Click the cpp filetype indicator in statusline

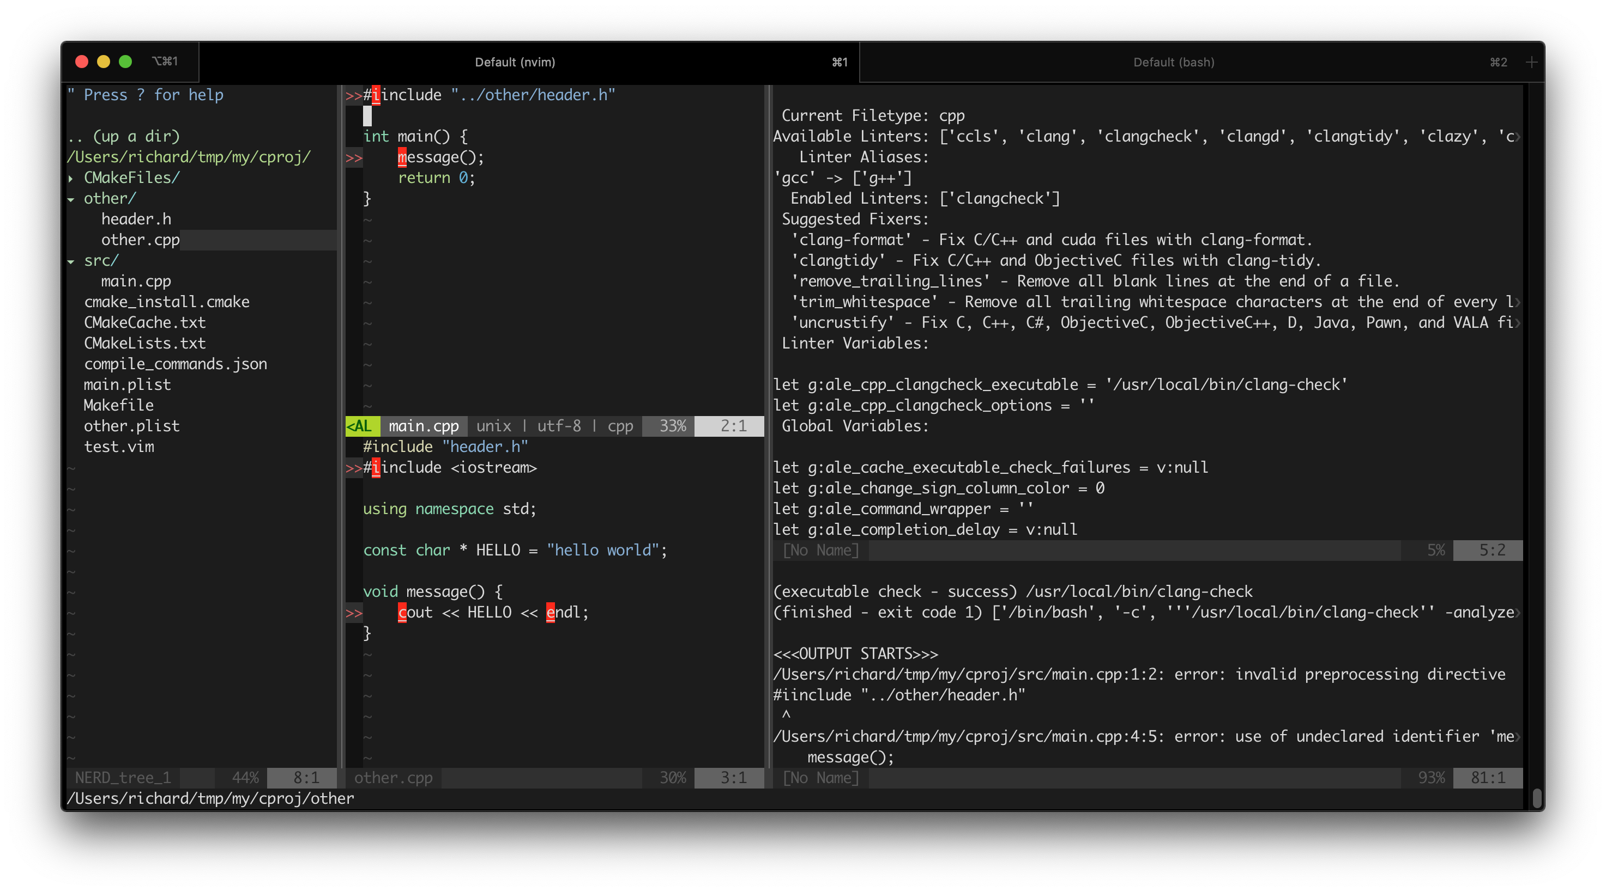(620, 426)
